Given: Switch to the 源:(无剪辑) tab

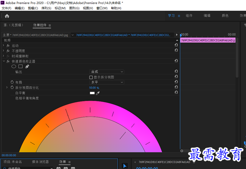Looking at the screenshot, I should point(13,25).
